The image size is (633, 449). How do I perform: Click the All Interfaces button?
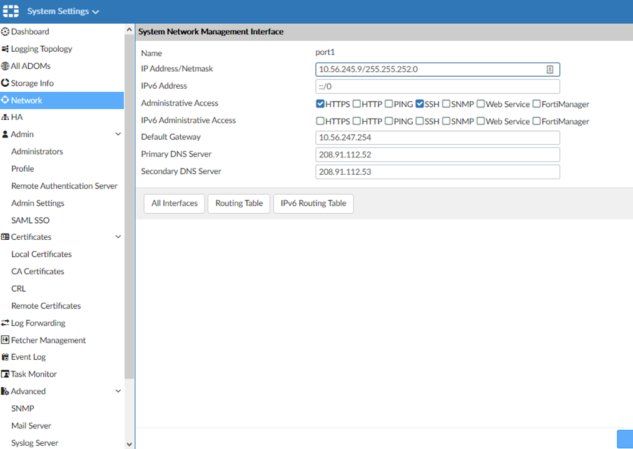pyautogui.click(x=175, y=204)
